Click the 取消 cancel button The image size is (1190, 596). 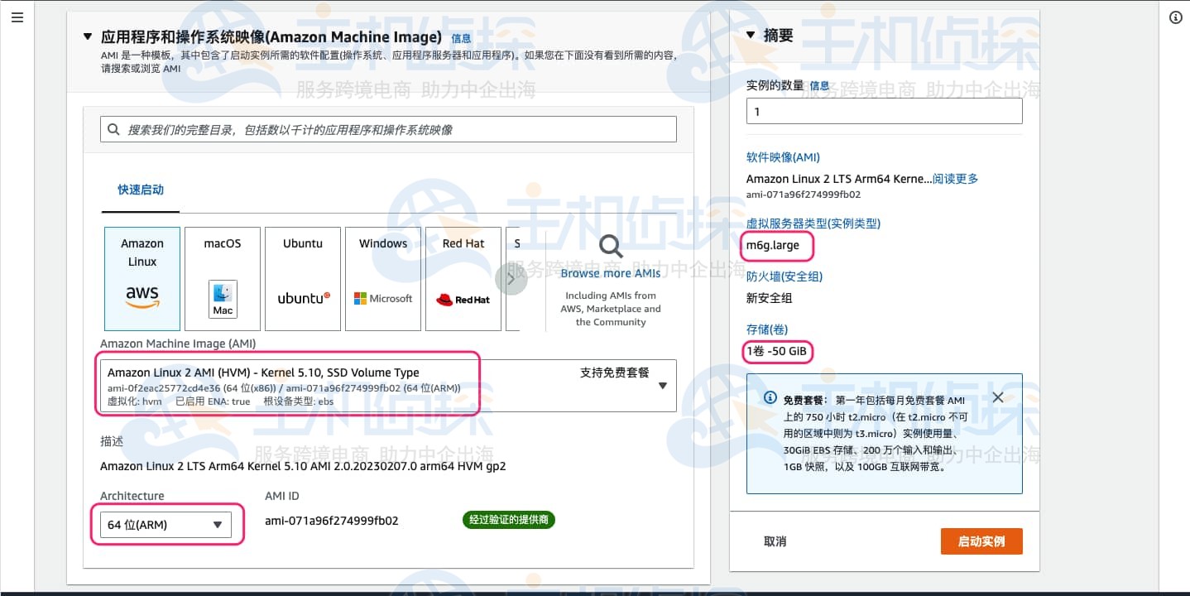coord(775,541)
